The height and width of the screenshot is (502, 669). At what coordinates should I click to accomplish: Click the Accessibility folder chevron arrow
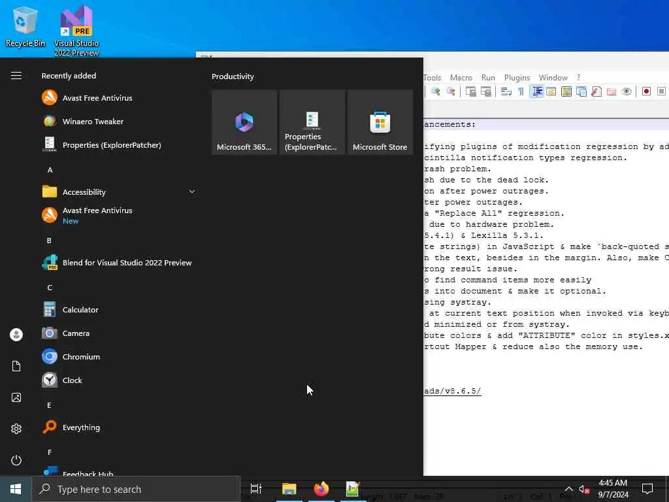coord(192,192)
